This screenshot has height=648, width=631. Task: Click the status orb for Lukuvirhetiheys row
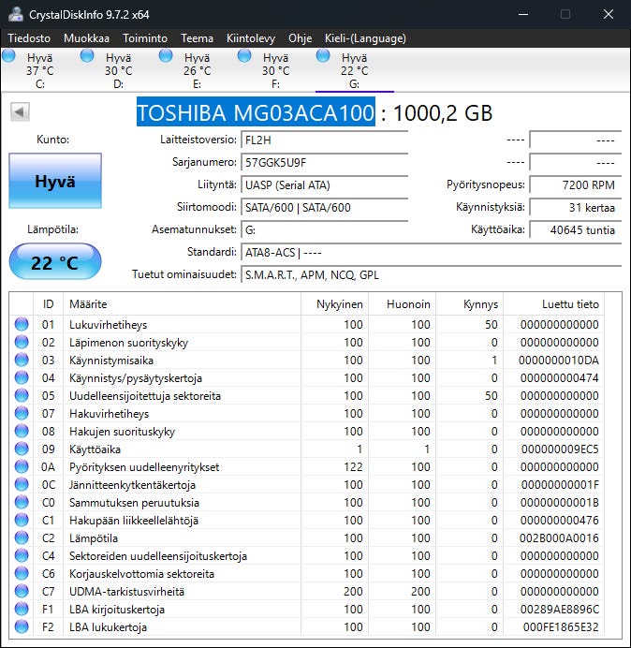(x=22, y=325)
